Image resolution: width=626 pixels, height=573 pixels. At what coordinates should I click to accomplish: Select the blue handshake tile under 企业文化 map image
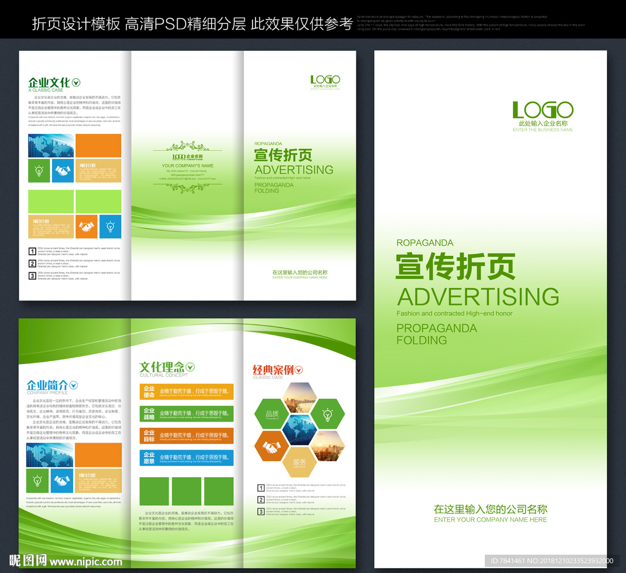[x=63, y=171]
